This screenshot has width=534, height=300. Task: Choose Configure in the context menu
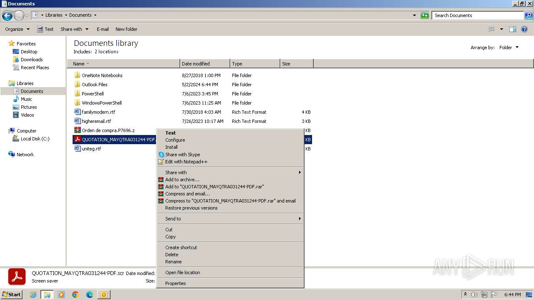(230, 140)
